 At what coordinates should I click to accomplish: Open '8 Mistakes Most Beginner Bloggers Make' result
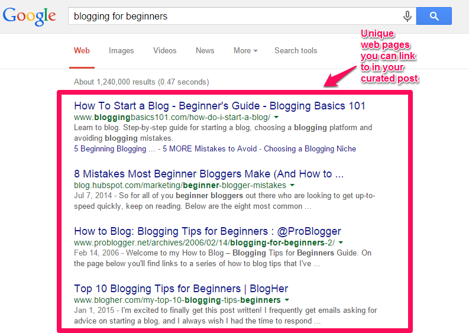pos(209,174)
